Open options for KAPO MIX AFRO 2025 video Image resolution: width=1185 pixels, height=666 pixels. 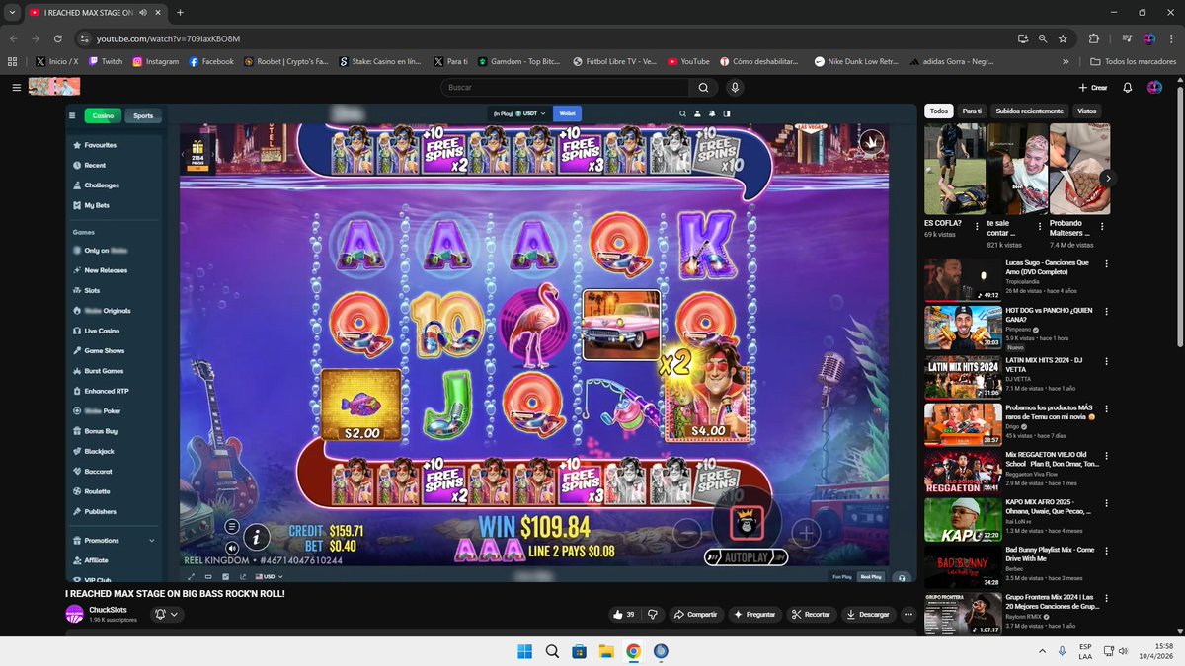point(1106,505)
